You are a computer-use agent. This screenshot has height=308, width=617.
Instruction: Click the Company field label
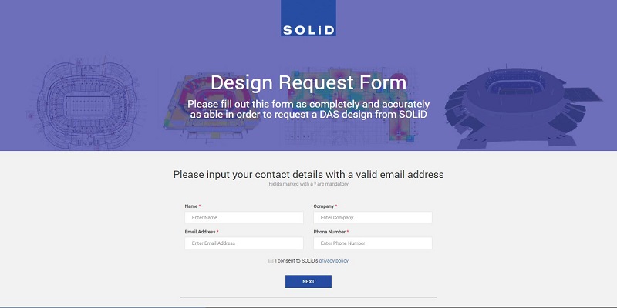coord(323,206)
